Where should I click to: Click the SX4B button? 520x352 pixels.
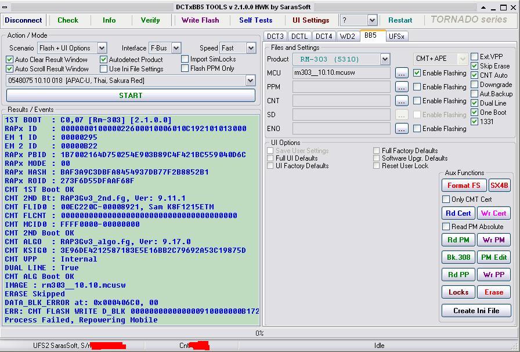(x=499, y=186)
